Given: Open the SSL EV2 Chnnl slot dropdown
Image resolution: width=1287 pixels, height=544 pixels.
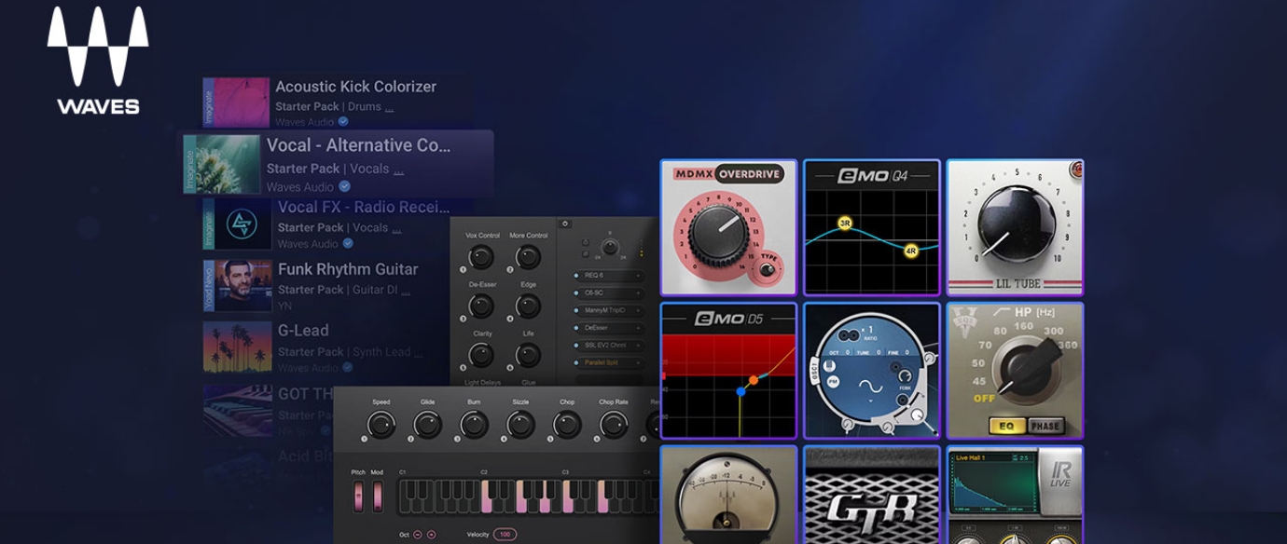Looking at the screenshot, I should click(x=609, y=345).
